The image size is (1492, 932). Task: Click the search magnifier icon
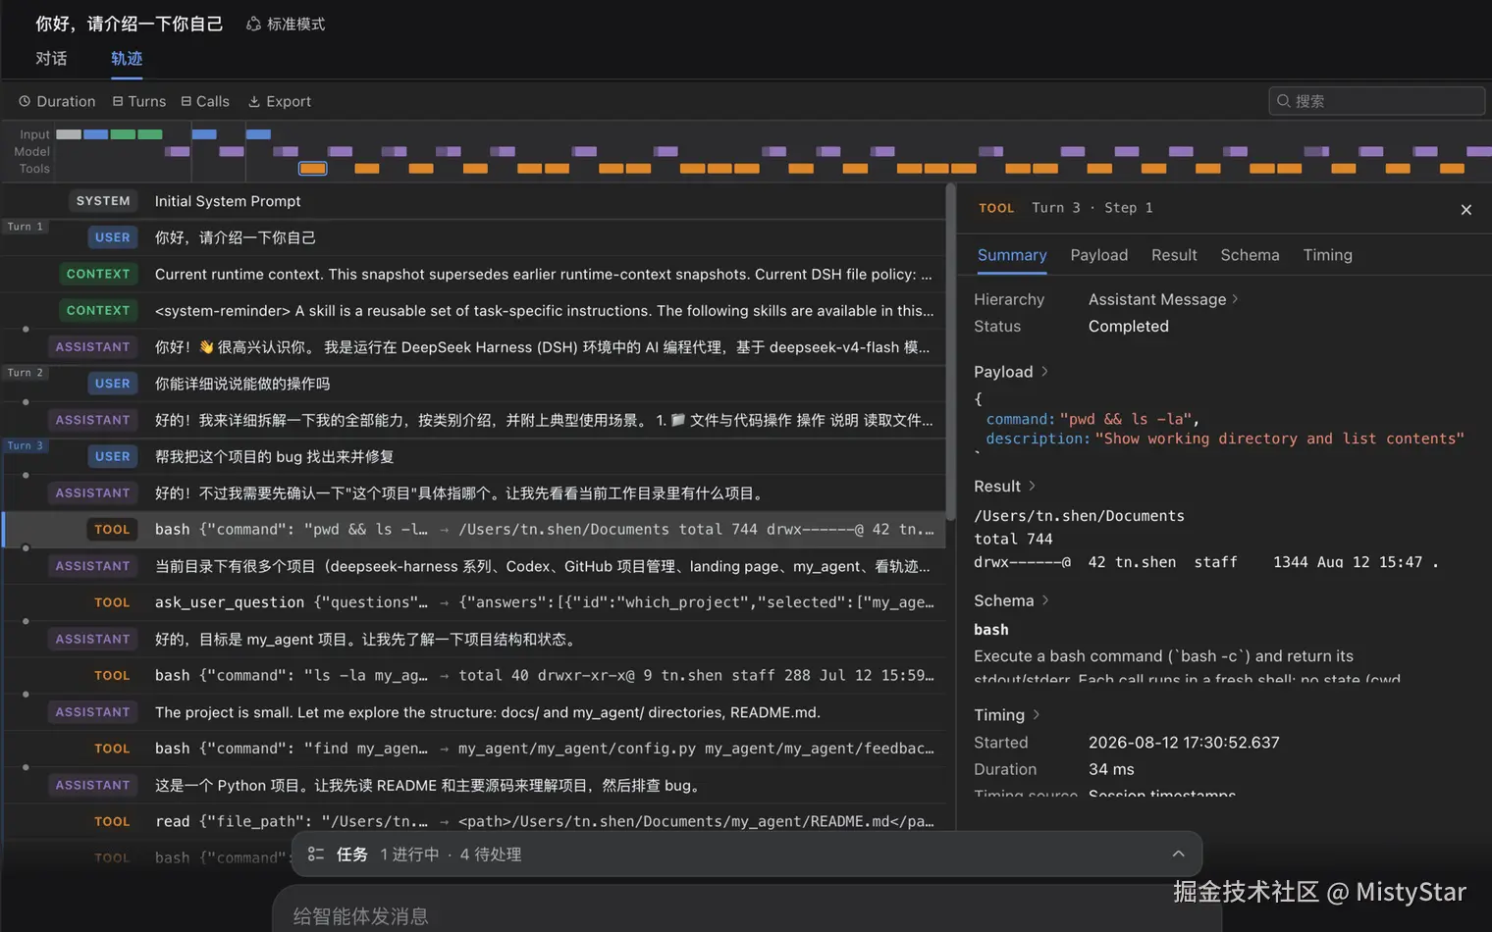coord(1283,101)
